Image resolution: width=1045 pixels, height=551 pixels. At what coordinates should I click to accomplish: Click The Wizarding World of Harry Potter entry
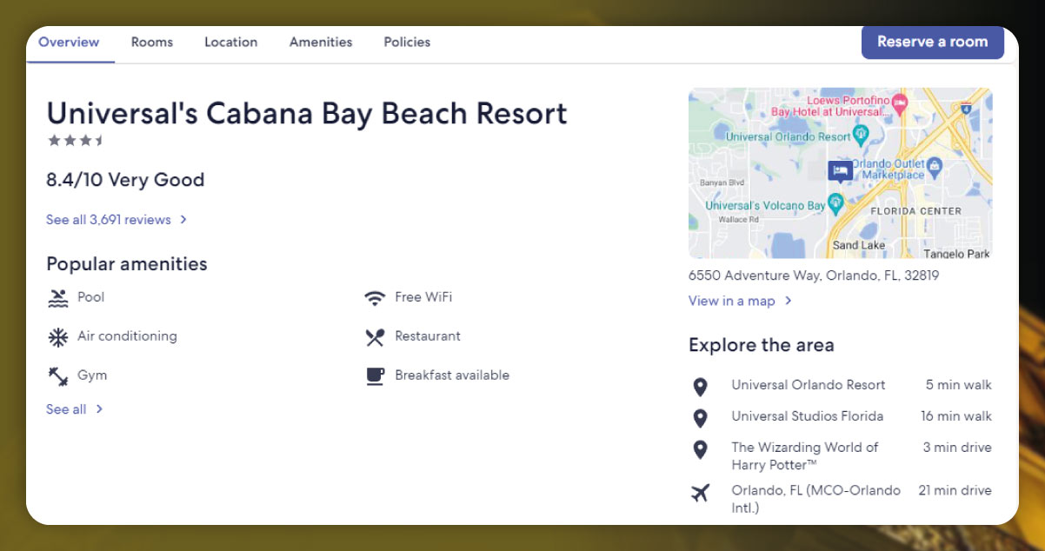point(805,455)
